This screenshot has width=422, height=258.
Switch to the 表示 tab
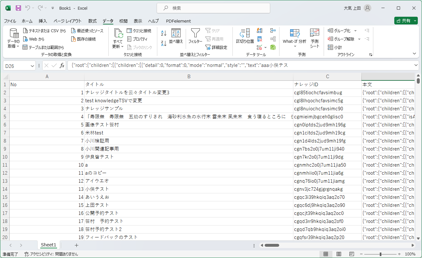tap(138, 21)
